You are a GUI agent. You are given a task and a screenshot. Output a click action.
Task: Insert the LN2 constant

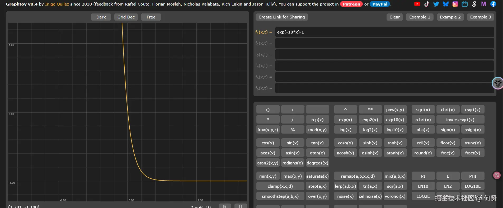point(448,186)
